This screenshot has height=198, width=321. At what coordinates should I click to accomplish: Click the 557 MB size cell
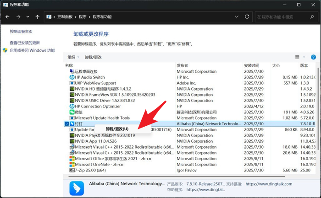coord(290,83)
